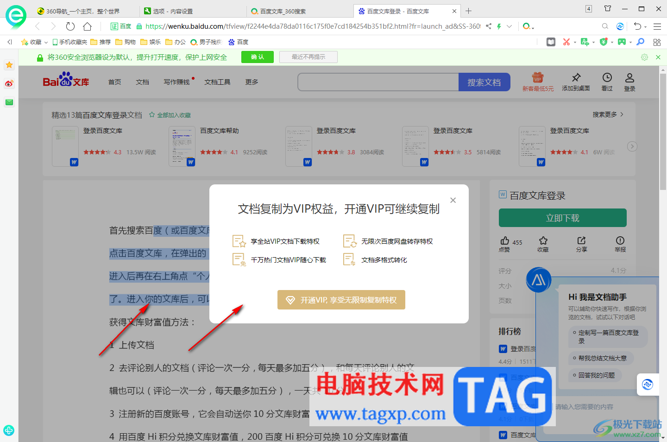Open the 写作赚钱 navigation item
This screenshot has height=442, width=667.
point(176,82)
